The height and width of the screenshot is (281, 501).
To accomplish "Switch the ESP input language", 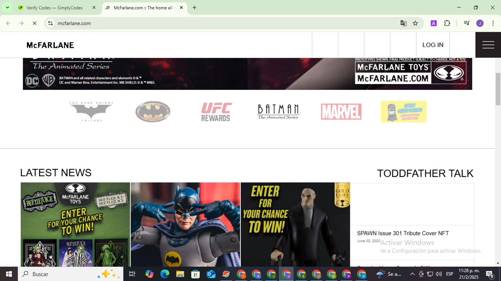I will 450,274.
